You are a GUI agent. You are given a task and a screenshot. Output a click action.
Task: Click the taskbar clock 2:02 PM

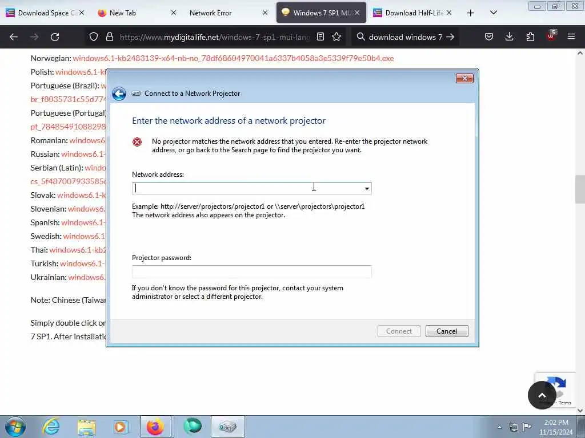pyautogui.click(x=556, y=423)
